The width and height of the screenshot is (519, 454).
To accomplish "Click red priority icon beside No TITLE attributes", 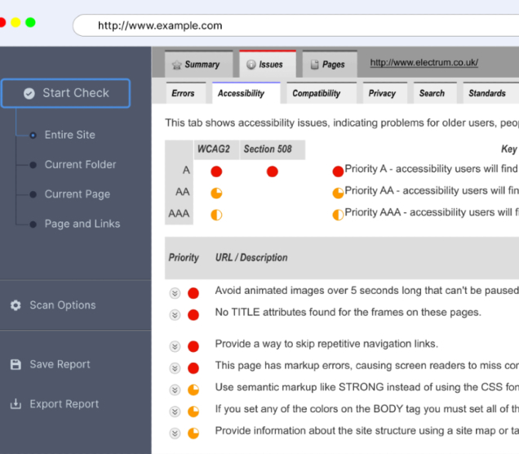I will click(x=193, y=314).
